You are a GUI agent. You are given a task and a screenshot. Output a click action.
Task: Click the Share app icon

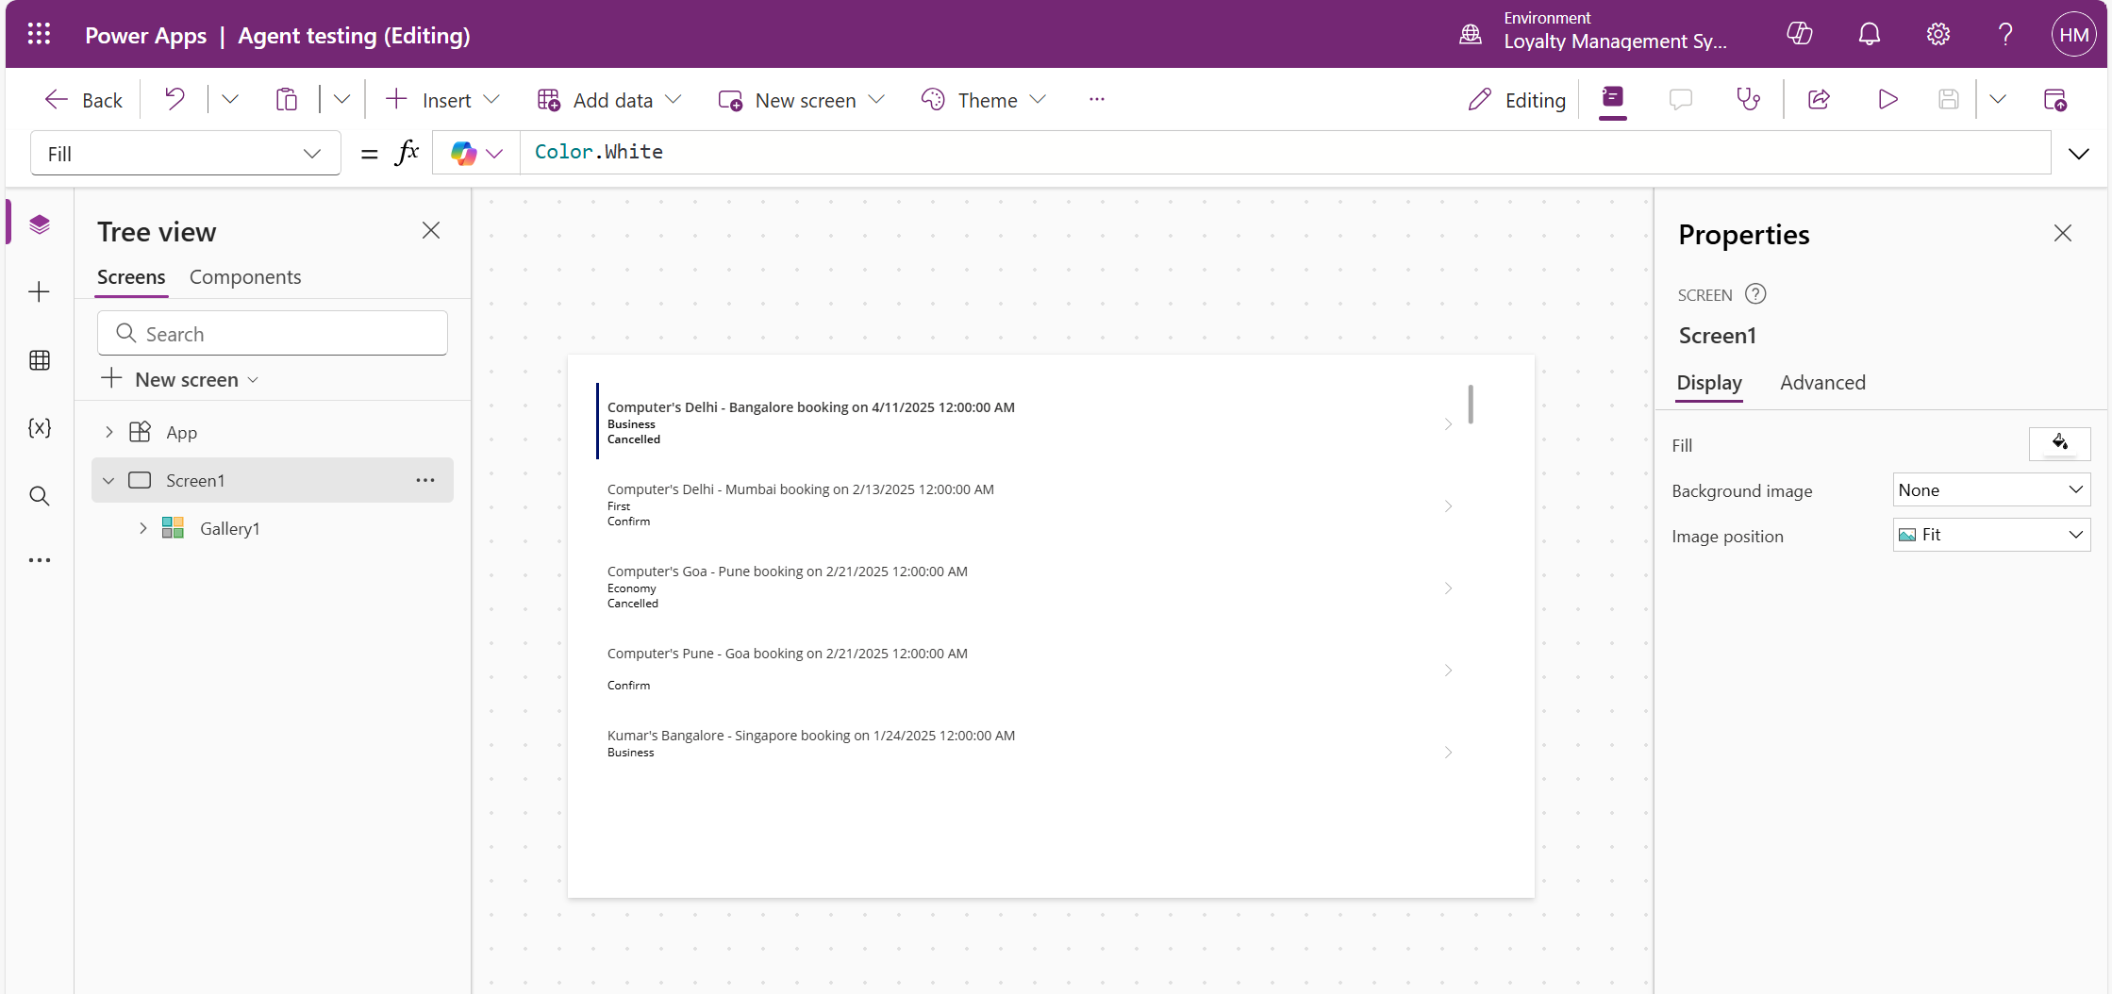pyautogui.click(x=1819, y=99)
